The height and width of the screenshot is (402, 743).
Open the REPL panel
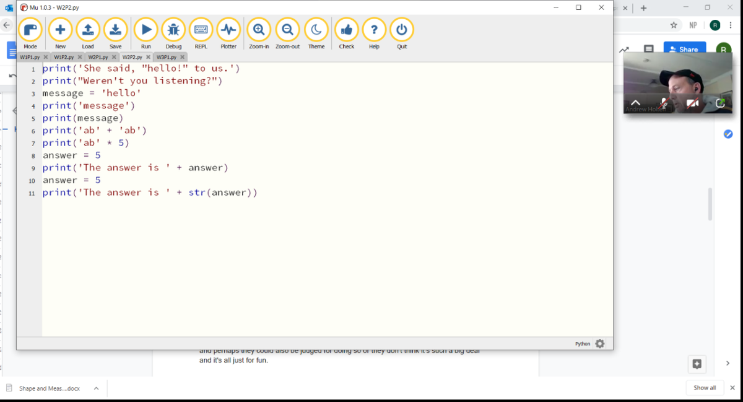click(x=201, y=30)
